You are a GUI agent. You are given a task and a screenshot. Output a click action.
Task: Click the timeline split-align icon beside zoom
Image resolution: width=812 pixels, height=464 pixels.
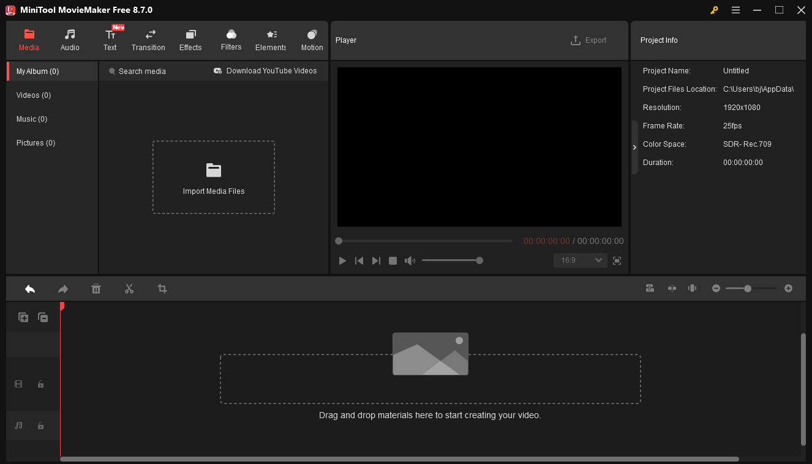click(x=672, y=288)
